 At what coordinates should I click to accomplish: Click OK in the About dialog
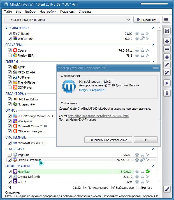146,140
